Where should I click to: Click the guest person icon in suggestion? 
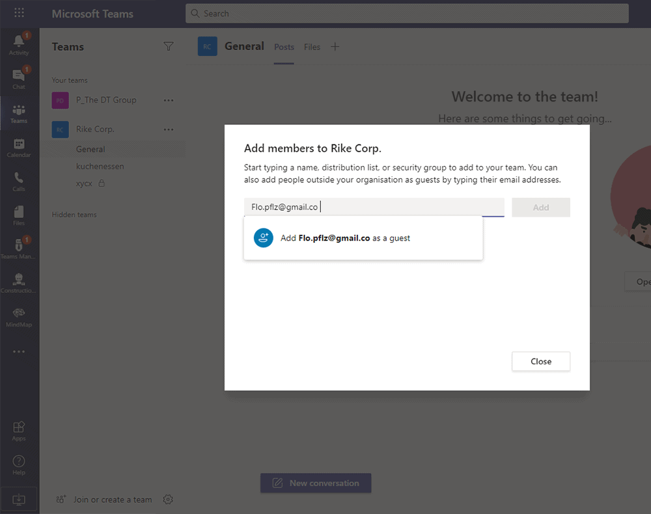point(263,237)
